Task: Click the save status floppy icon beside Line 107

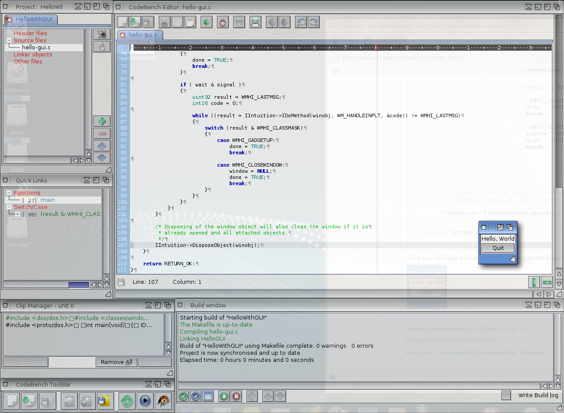Action: pos(121,282)
